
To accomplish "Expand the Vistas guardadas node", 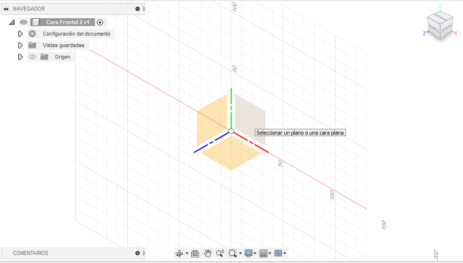I will pos(20,45).
